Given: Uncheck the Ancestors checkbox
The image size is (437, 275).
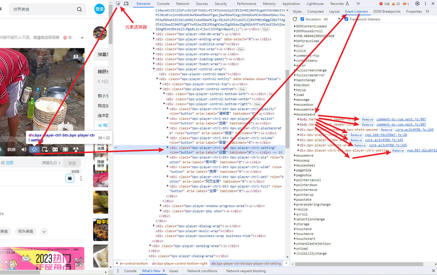Looking at the screenshot, I should point(302,19).
